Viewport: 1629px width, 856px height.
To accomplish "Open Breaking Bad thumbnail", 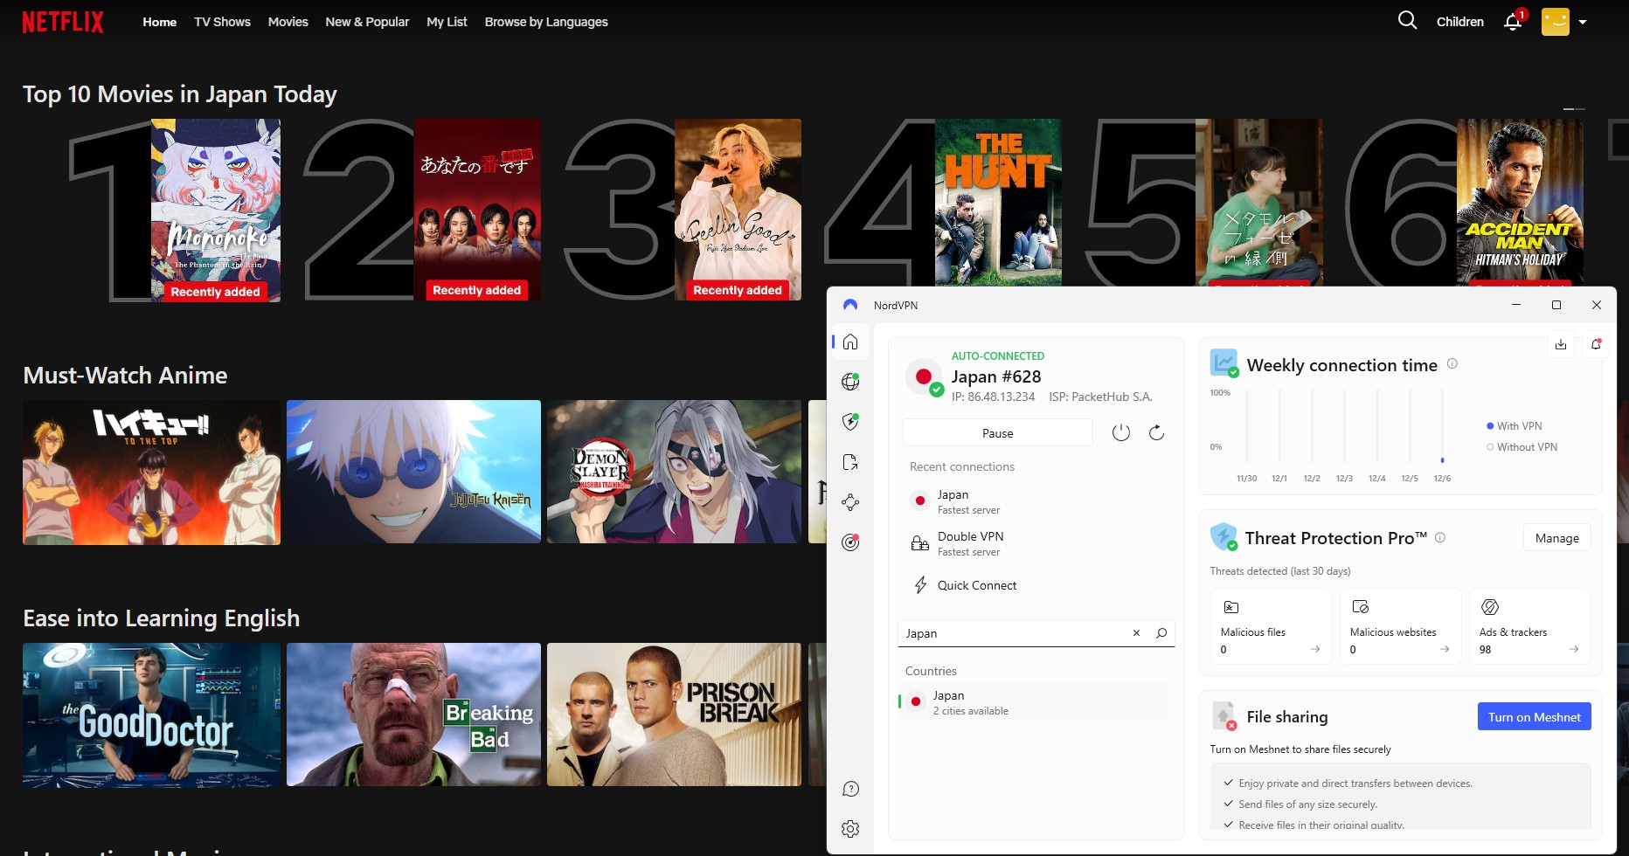I will pos(413,714).
